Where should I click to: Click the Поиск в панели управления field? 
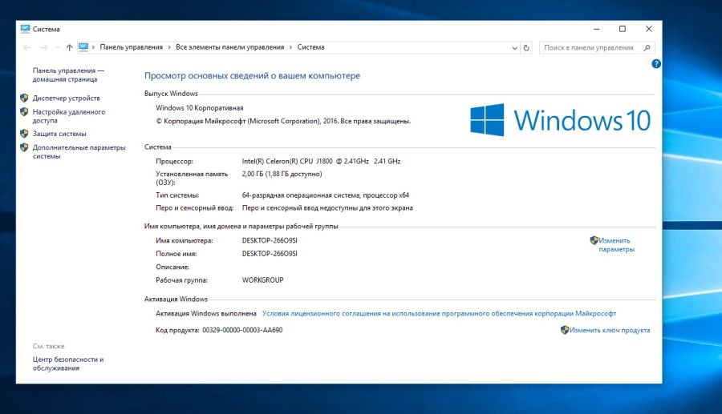[590, 47]
